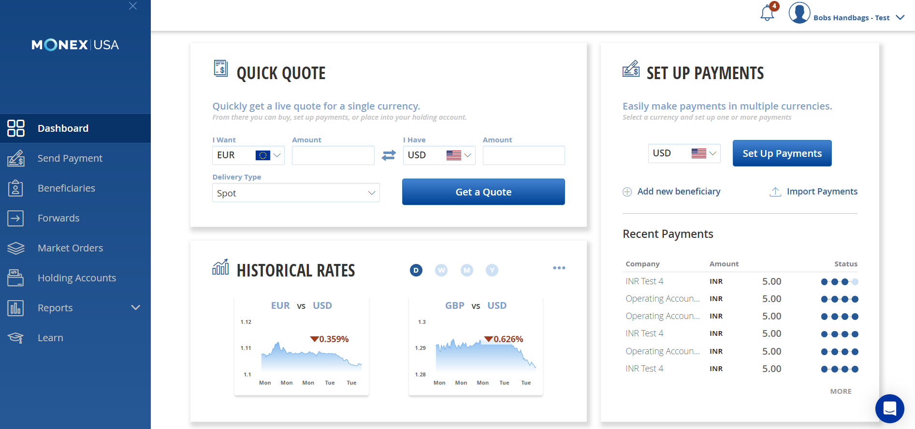Open the Dashboard menu item

point(75,128)
